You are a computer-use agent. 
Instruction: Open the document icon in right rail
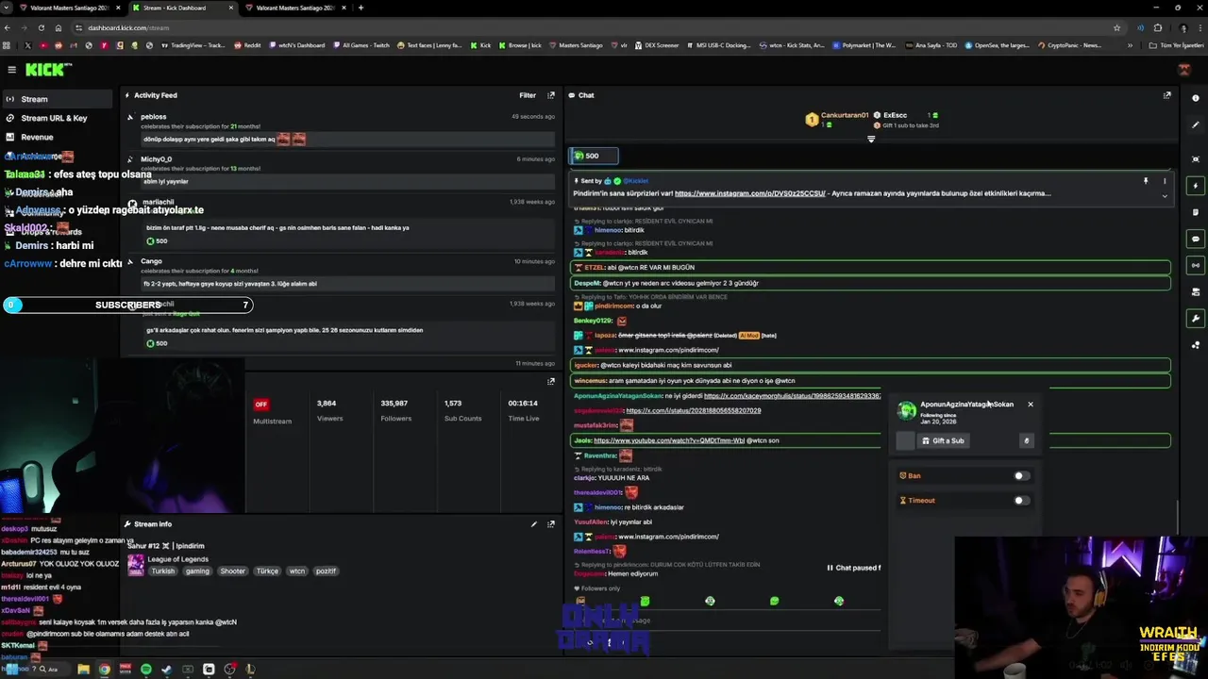click(x=1196, y=212)
